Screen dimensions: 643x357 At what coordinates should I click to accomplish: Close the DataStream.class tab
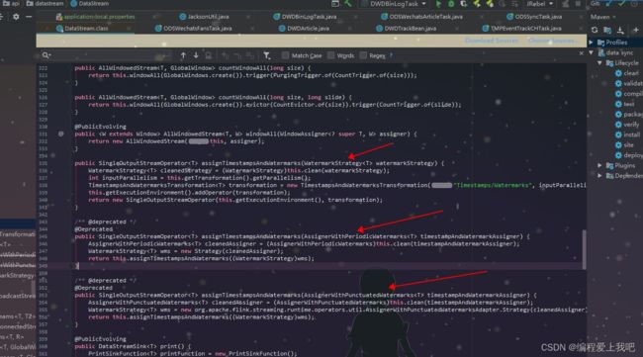pos(129,29)
